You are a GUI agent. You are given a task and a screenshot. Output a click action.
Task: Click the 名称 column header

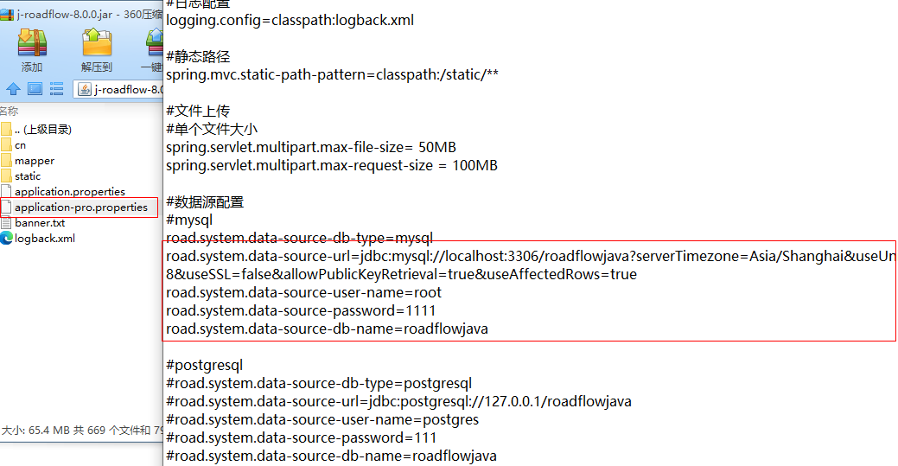[10, 111]
